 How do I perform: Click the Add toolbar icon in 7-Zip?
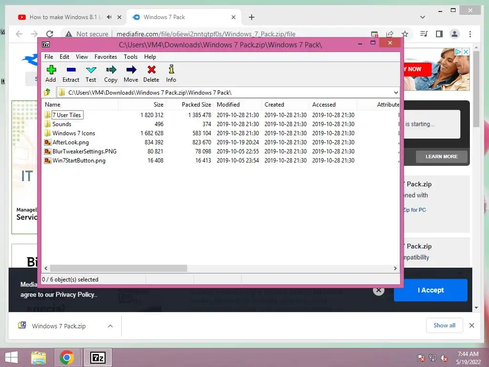[x=51, y=70]
